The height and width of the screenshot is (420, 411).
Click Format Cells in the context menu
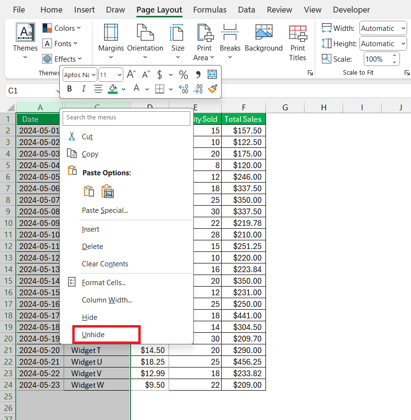pos(104,283)
